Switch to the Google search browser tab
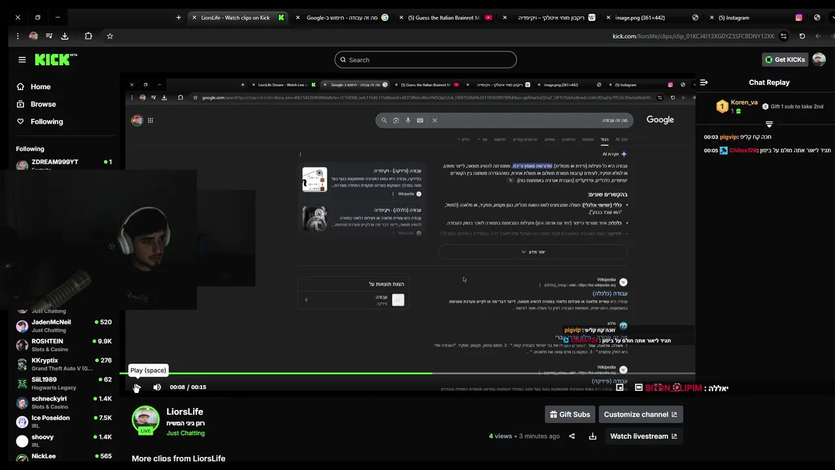The width and height of the screenshot is (835, 470). [x=342, y=18]
